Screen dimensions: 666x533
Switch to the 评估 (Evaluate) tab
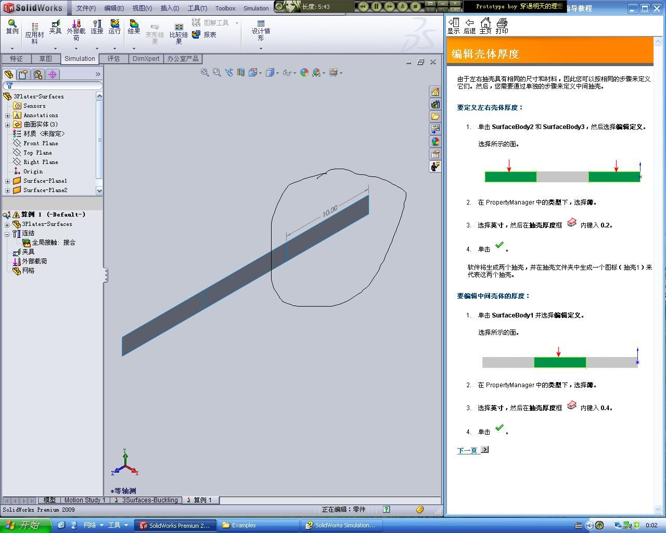[x=113, y=59]
